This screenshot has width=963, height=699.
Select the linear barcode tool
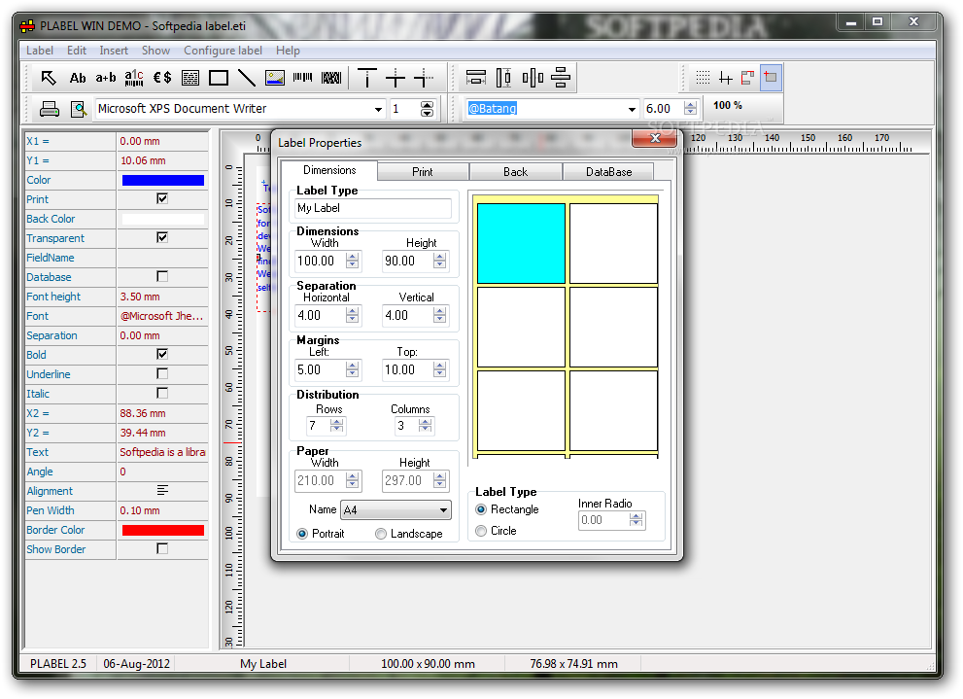(302, 78)
